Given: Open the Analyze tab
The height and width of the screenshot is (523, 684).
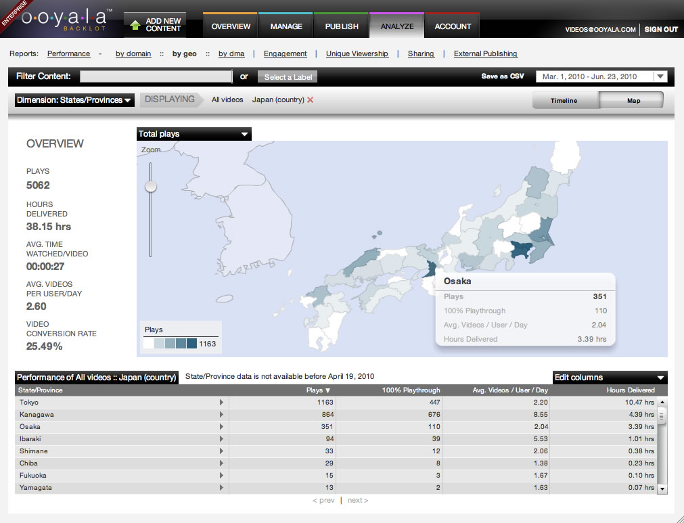Looking at the screenshot, I should coord(396,26).
